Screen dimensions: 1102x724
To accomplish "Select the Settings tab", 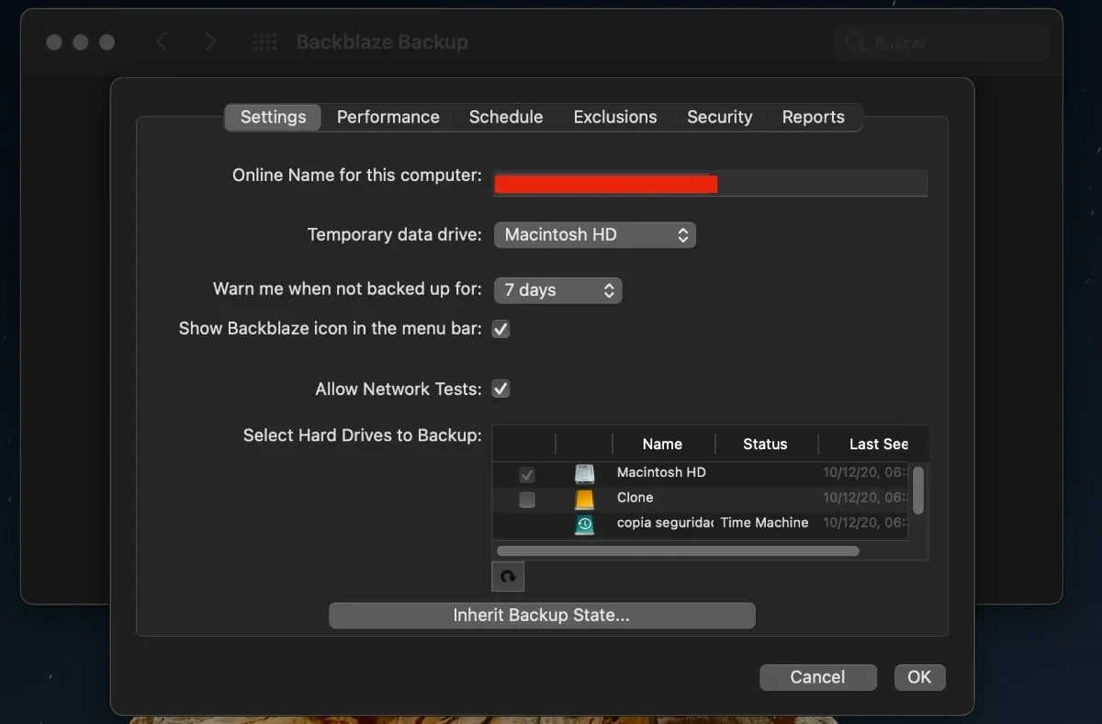I will 273,117.
